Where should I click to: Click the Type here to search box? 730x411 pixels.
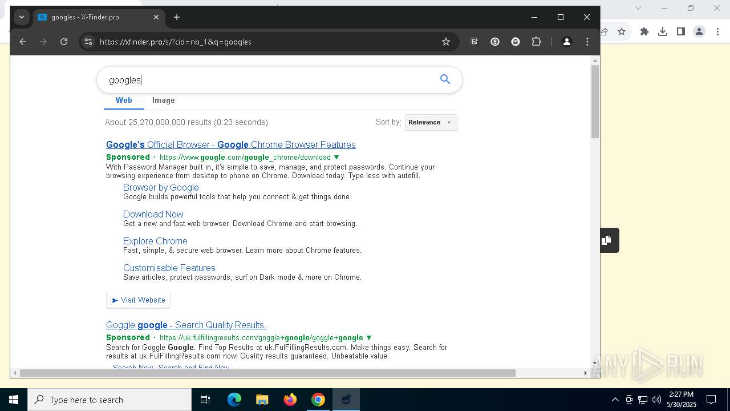tap(109, 400)
